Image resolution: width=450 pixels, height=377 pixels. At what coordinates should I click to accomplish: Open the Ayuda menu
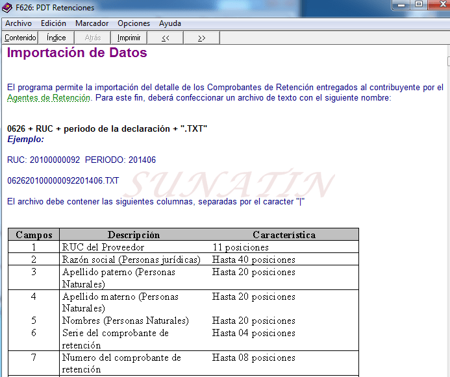[170, 23]
